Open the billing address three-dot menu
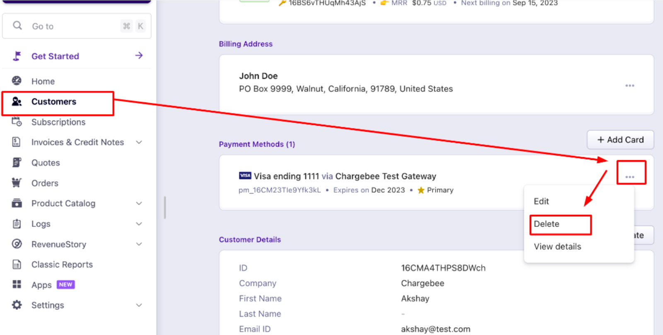The width and height of the screenshot is (663, 335). (x=630, y=85)
